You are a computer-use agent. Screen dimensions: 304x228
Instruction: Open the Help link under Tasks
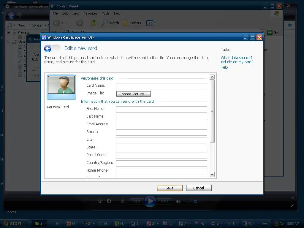224,67
